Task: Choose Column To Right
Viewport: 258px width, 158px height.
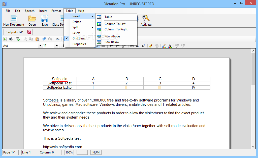Action: pyautogui.click(x=116, y=29)
